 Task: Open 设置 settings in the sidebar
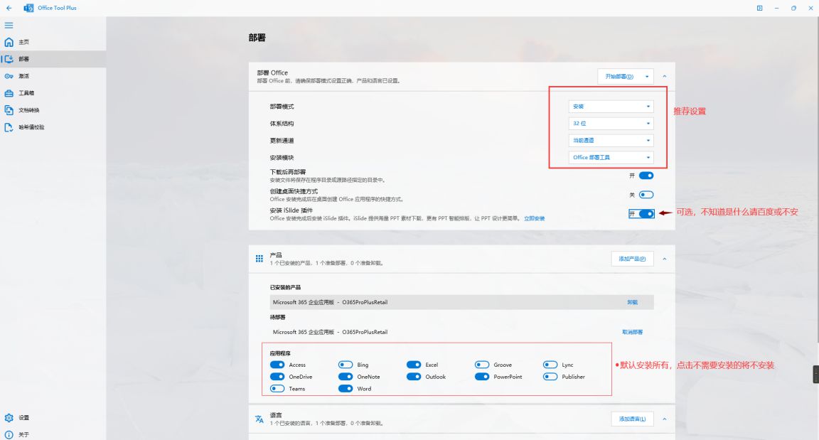click(53, 417)
